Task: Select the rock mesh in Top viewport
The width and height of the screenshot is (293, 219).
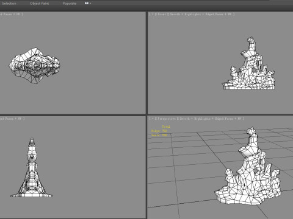Action: (x=34, y=66)
